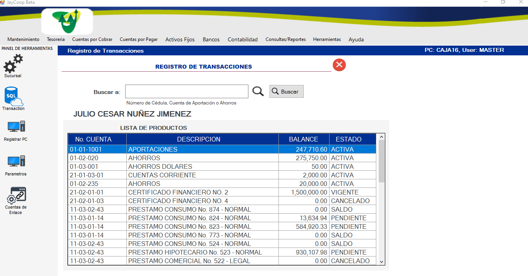528x276 pixels.
Task: Click the VIGENTE status cell
Action: pos(353,192)
